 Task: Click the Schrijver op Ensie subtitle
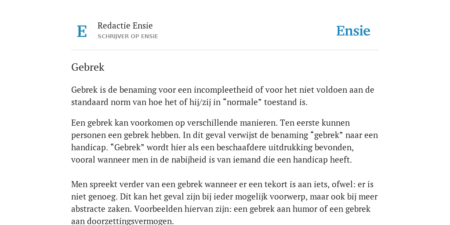point(128,36)
